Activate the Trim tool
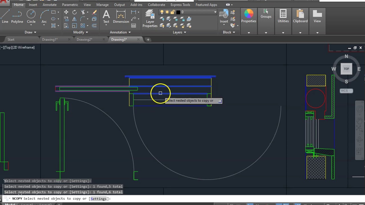 pyautogui.click(x=83, y=12)
